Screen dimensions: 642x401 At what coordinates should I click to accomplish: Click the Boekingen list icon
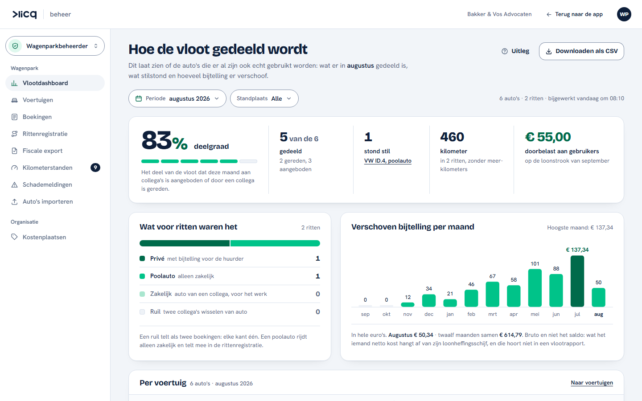(14, 117)
